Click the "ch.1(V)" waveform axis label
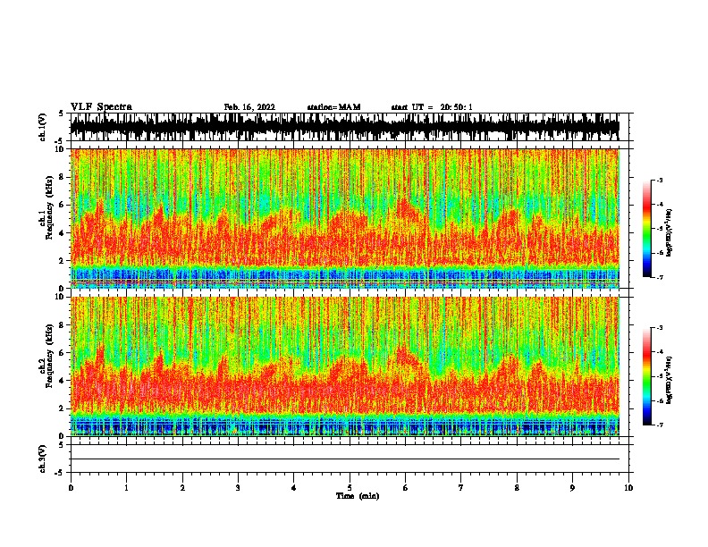Viewport: 708px width, 547px height. coord(42,127)
